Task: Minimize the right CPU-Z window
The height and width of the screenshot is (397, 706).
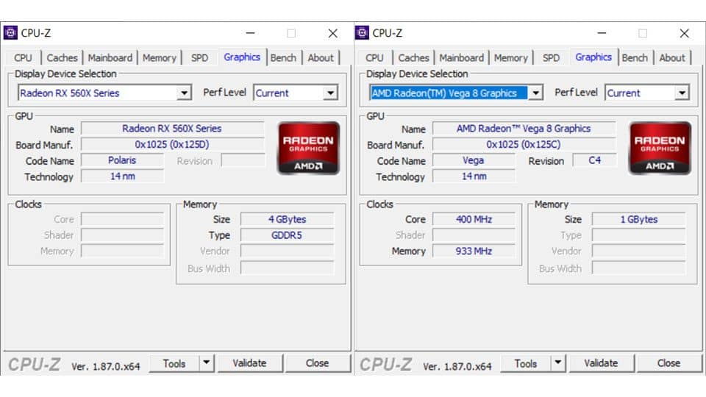Action: click(602, 33)
